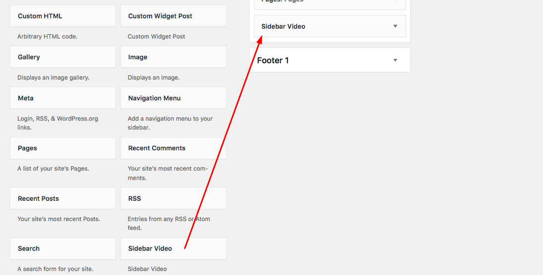Choose the Pages widget from available widgets

click(x=27, y=148)
